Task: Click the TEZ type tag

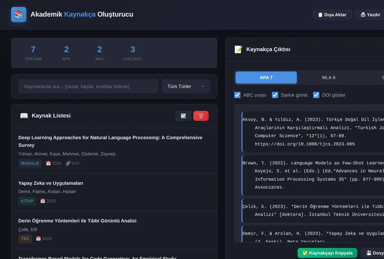Action: click(x=25, y=239)
